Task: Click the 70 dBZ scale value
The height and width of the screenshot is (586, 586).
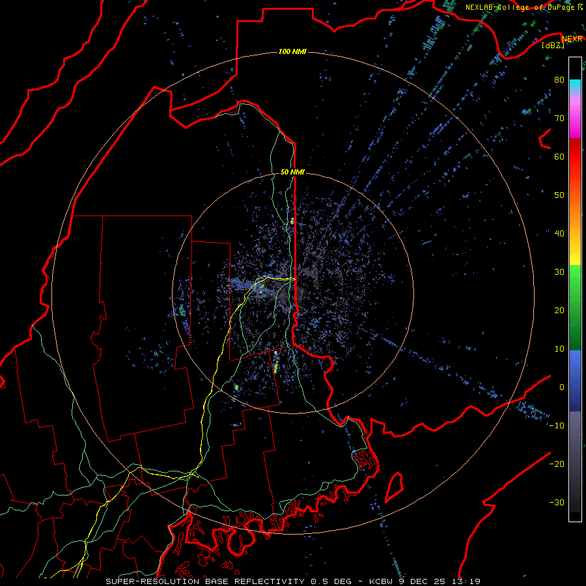Action: pos(559,119)
